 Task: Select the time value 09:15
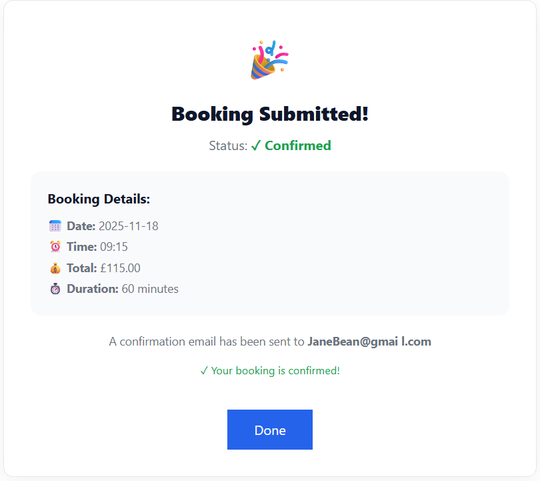tap(114, 247)
